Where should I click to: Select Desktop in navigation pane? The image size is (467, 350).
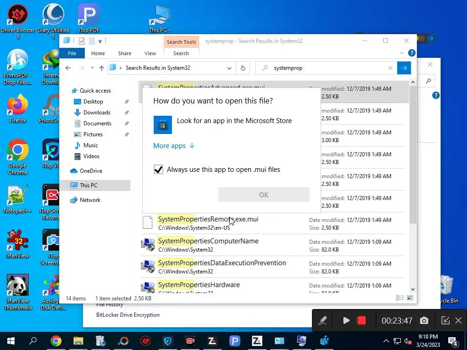93,102
